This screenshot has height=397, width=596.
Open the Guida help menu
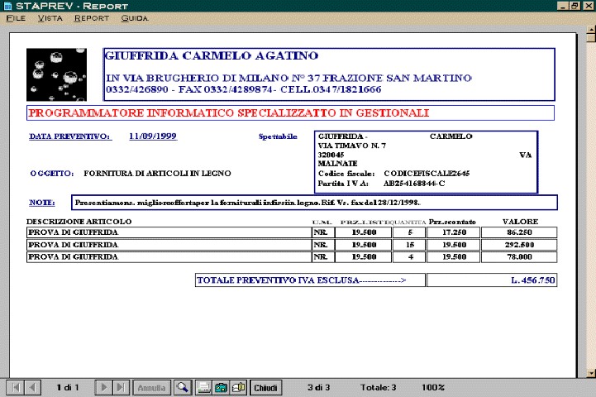pos(136,17)
